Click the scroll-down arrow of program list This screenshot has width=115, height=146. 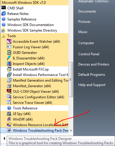tap(71, 131)
